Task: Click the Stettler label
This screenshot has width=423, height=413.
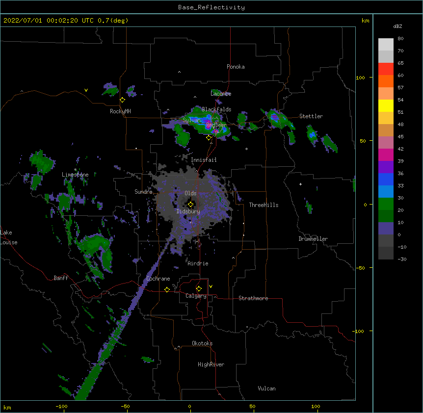Action: (311, 116)
